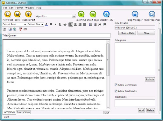Click the Insert Tags icon

coord(93,14)
